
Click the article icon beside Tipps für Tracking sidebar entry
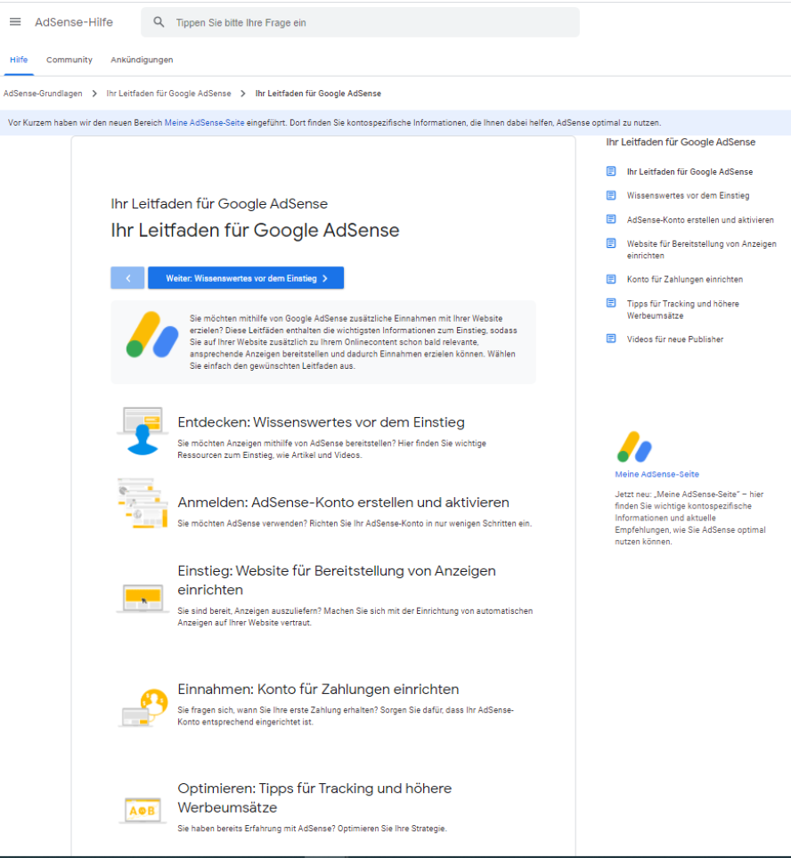(x=611, y=303)
